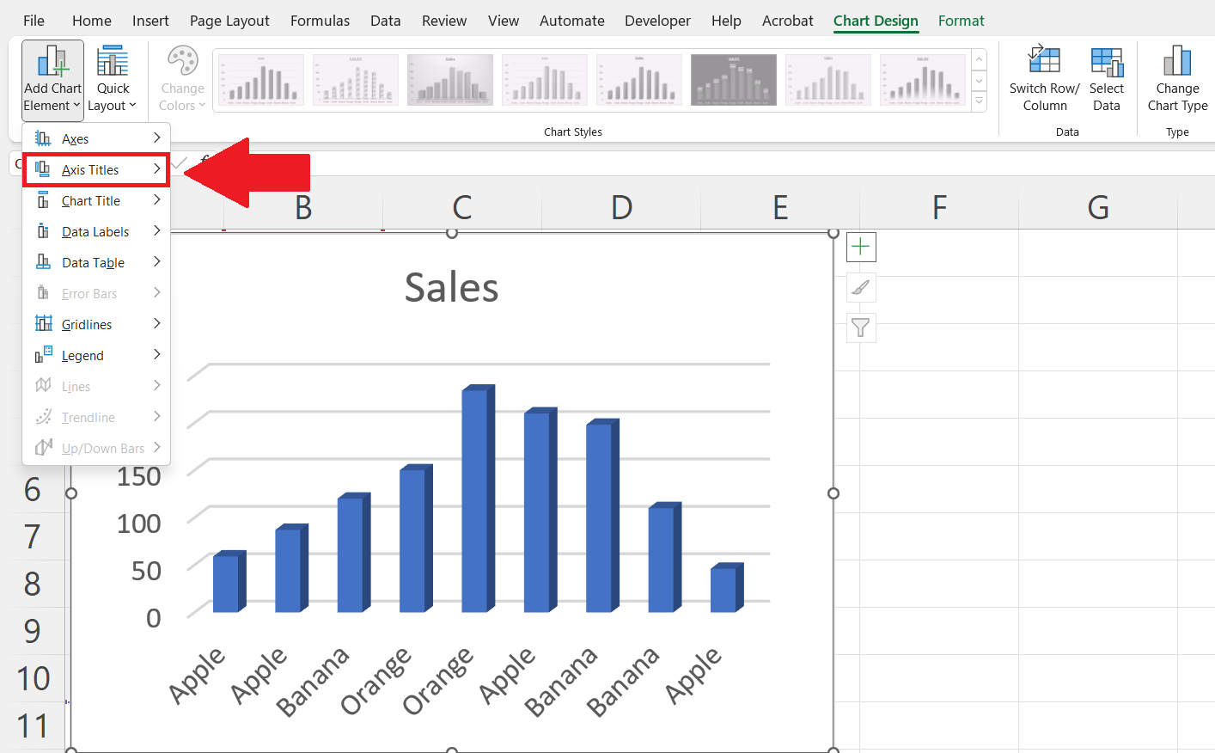Switch to the Home tab
The height and width of the screenshot is (753, 1215).
click(x=92, y=21)
